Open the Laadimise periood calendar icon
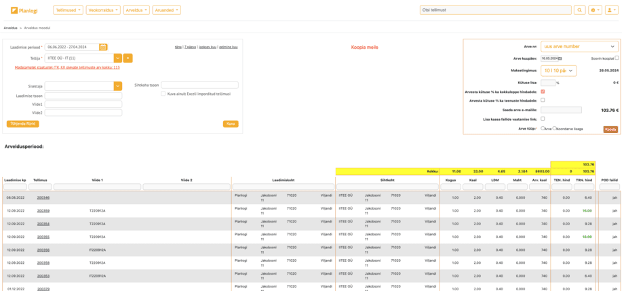 [103, 47]
